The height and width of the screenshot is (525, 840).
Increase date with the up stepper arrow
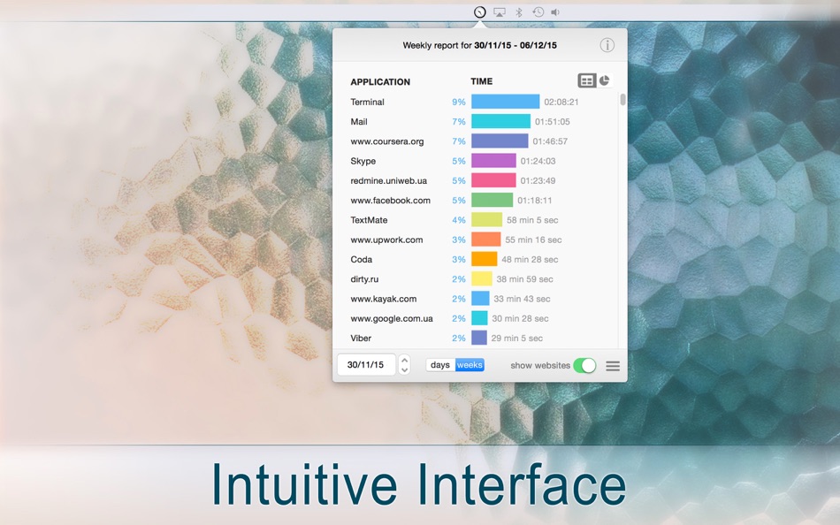click(405, 360)
